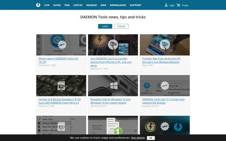Click the green restore arrow document icon

(x=115, y=126)
